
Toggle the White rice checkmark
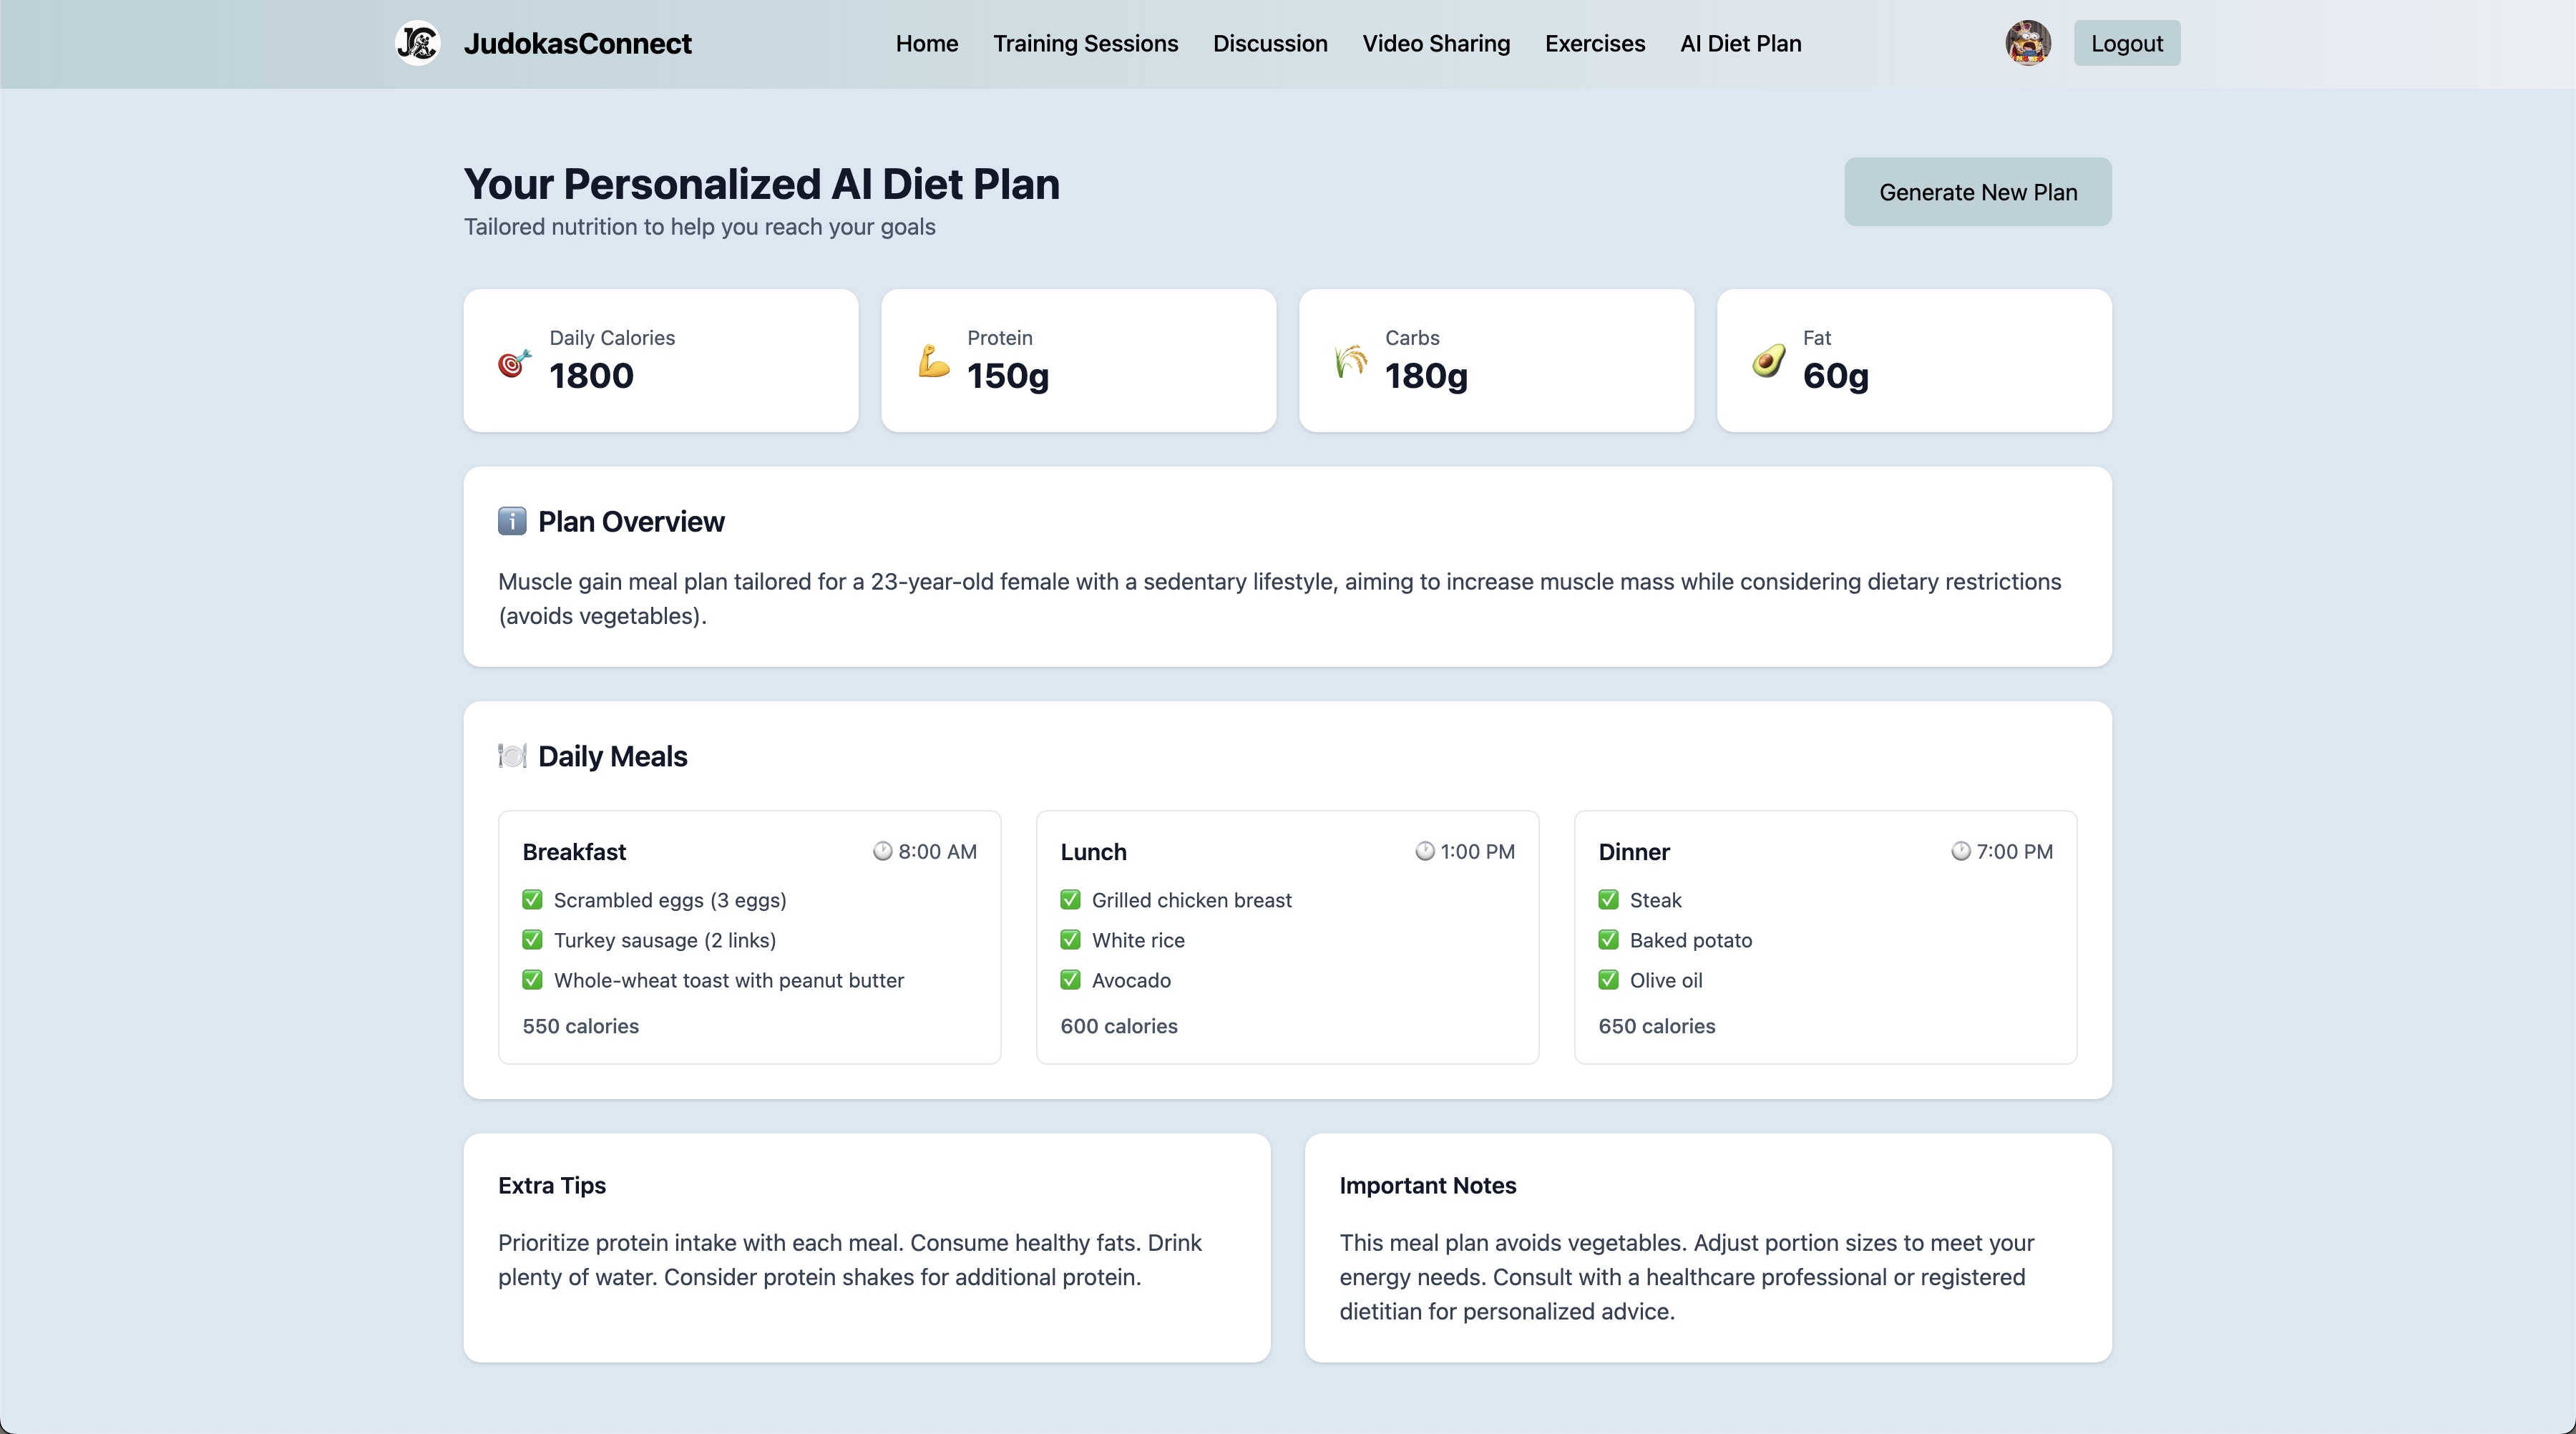point(1070,940)
